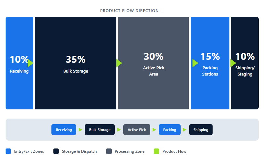Click the Entry/Exit Zones blue swatch
This screenshot has width=265, height=158.
click(9, 151)
